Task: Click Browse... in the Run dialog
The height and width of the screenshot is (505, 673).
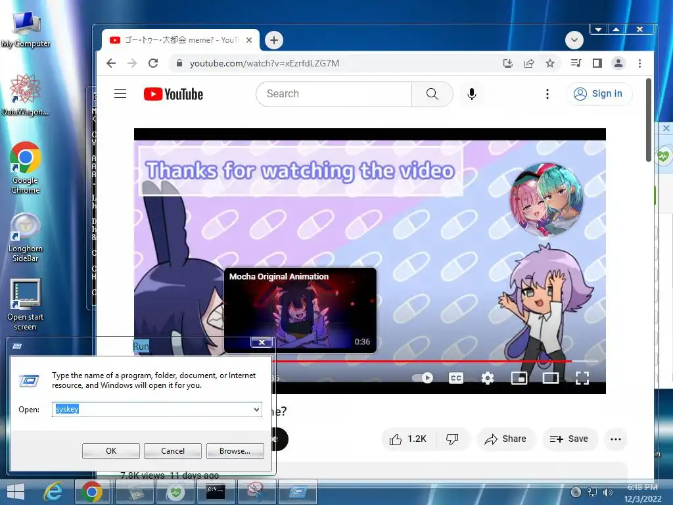Action: [235, 451]
